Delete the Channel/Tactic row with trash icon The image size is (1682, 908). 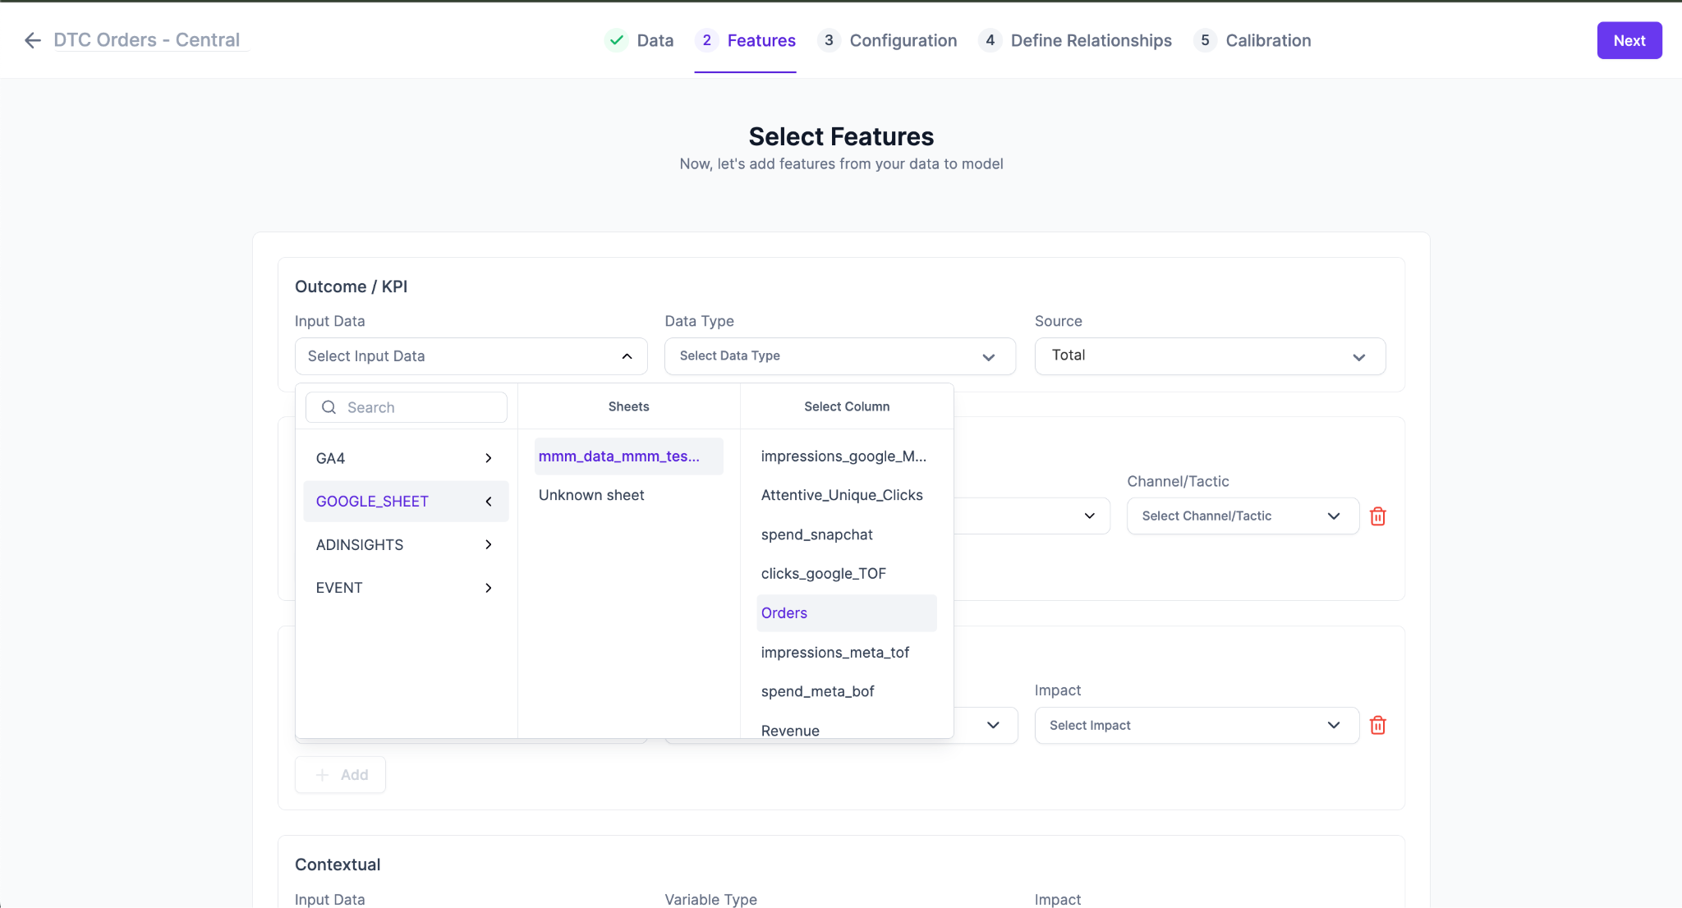click(1378, 516)
